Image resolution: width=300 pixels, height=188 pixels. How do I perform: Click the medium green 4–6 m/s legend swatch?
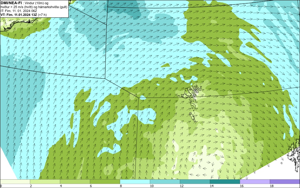(75, 182)
